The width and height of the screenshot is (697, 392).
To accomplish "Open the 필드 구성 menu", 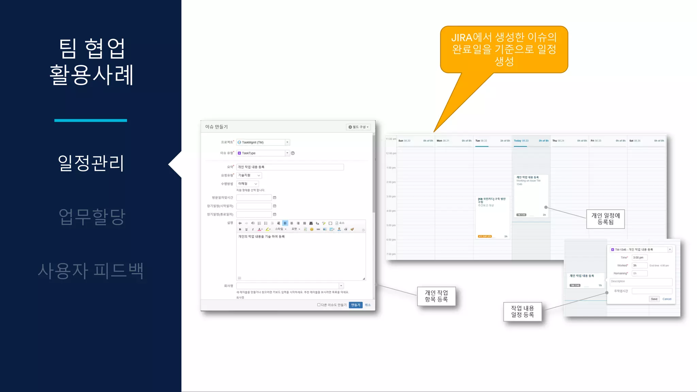I will 358,127.
